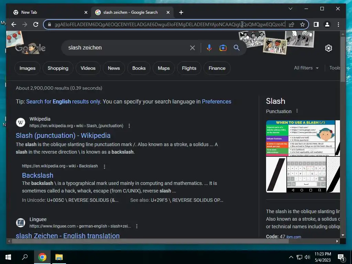Viewport: 352px width, 264px height.
Task: Click the vertical scrollbar thumb
Action: tap(343, 59)
